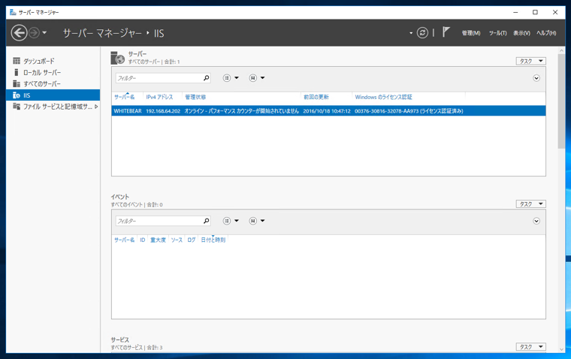Click the refresh icon in header
The width and height of the screenshot is (571, 359).
click(422, 33)
